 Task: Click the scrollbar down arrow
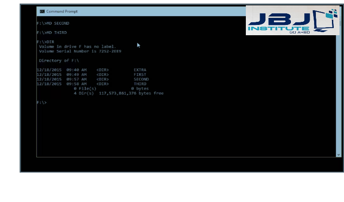coord(339,155)
